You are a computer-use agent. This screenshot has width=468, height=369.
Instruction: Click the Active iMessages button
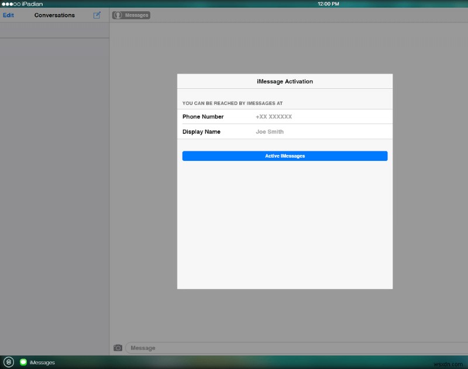pyautogui.click(x=285, y=156)
